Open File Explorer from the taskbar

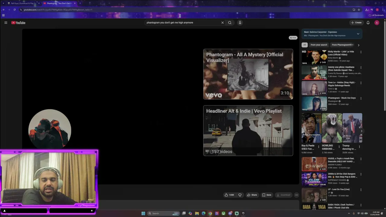[197, 213]
